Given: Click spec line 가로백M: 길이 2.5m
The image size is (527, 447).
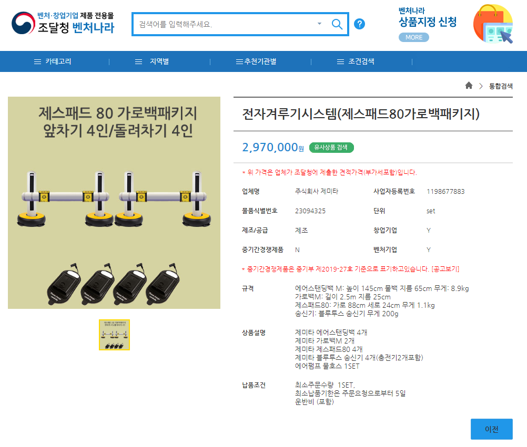Looking at the screenshot, I should click(x=343, y=297).
